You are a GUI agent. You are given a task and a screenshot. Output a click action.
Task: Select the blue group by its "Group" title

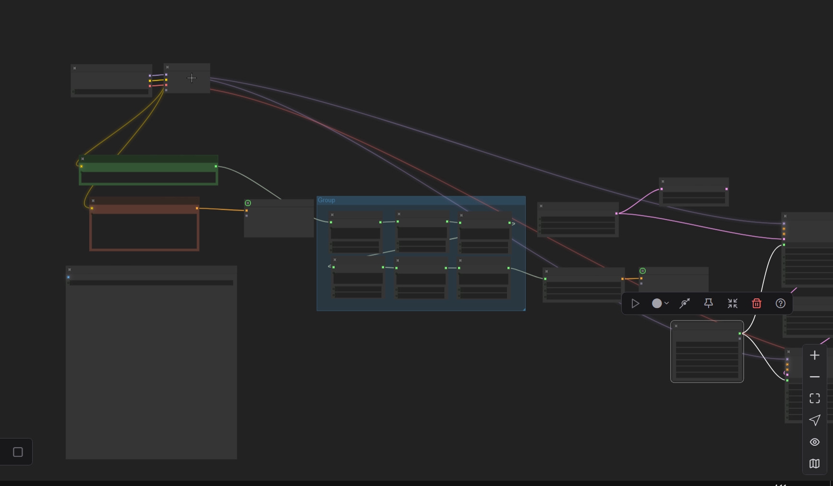[x=326, y=200]
